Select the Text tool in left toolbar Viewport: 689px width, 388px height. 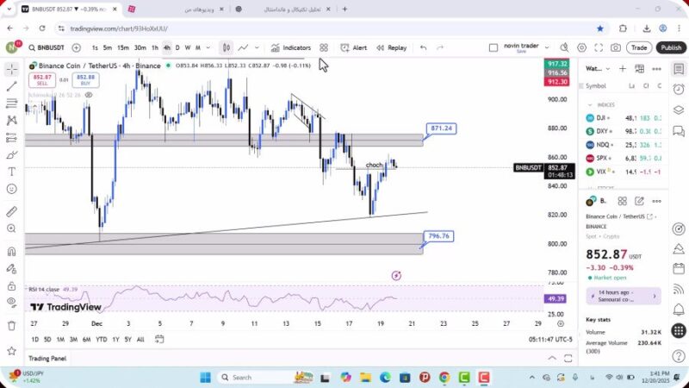tap(11, 172)
